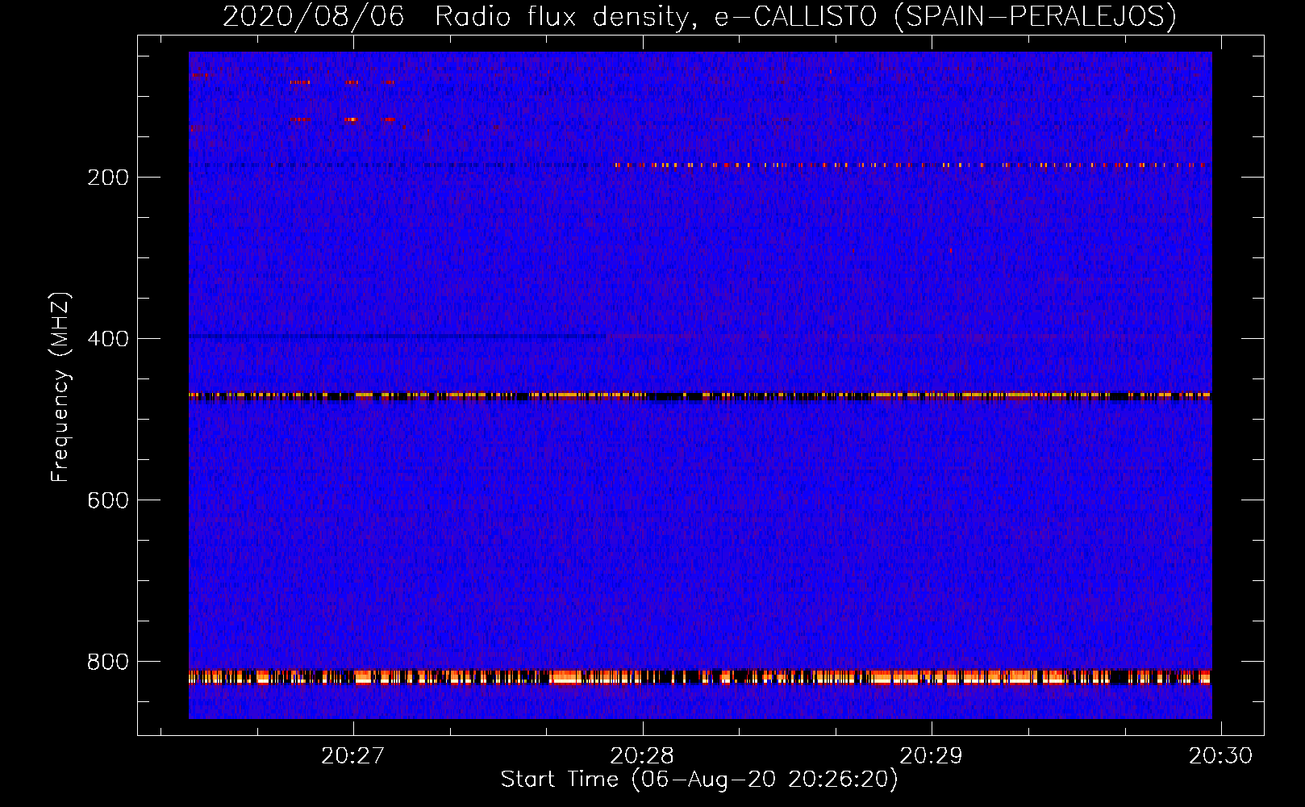Click the orange interference line near 470 MHz
Image resolution: width=1305 pixels, height=807 pixels.
point(700,395)
